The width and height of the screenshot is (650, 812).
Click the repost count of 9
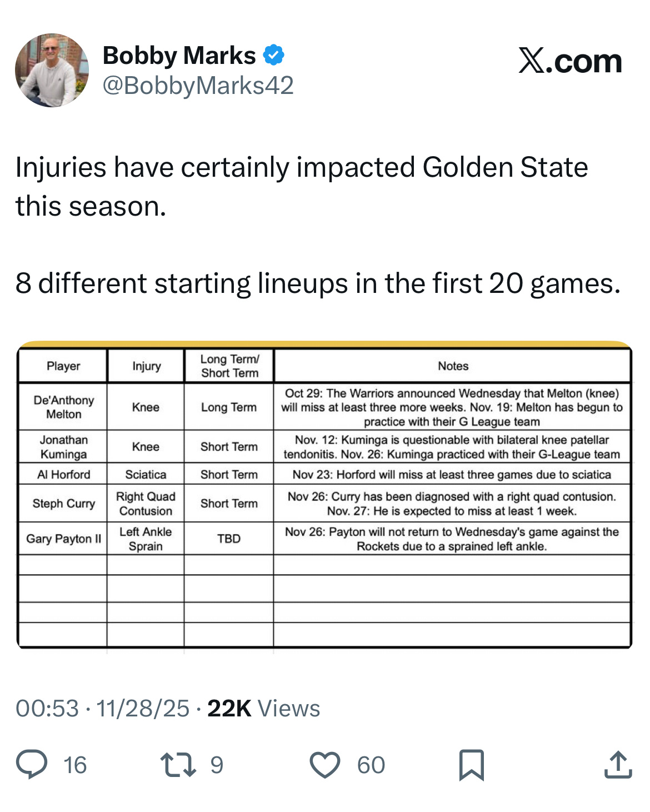click(x=217, y=765)
